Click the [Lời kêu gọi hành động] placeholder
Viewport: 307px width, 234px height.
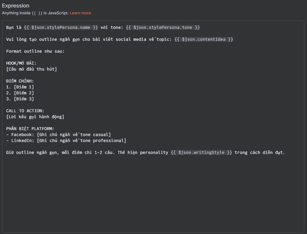tap(35, 117)
